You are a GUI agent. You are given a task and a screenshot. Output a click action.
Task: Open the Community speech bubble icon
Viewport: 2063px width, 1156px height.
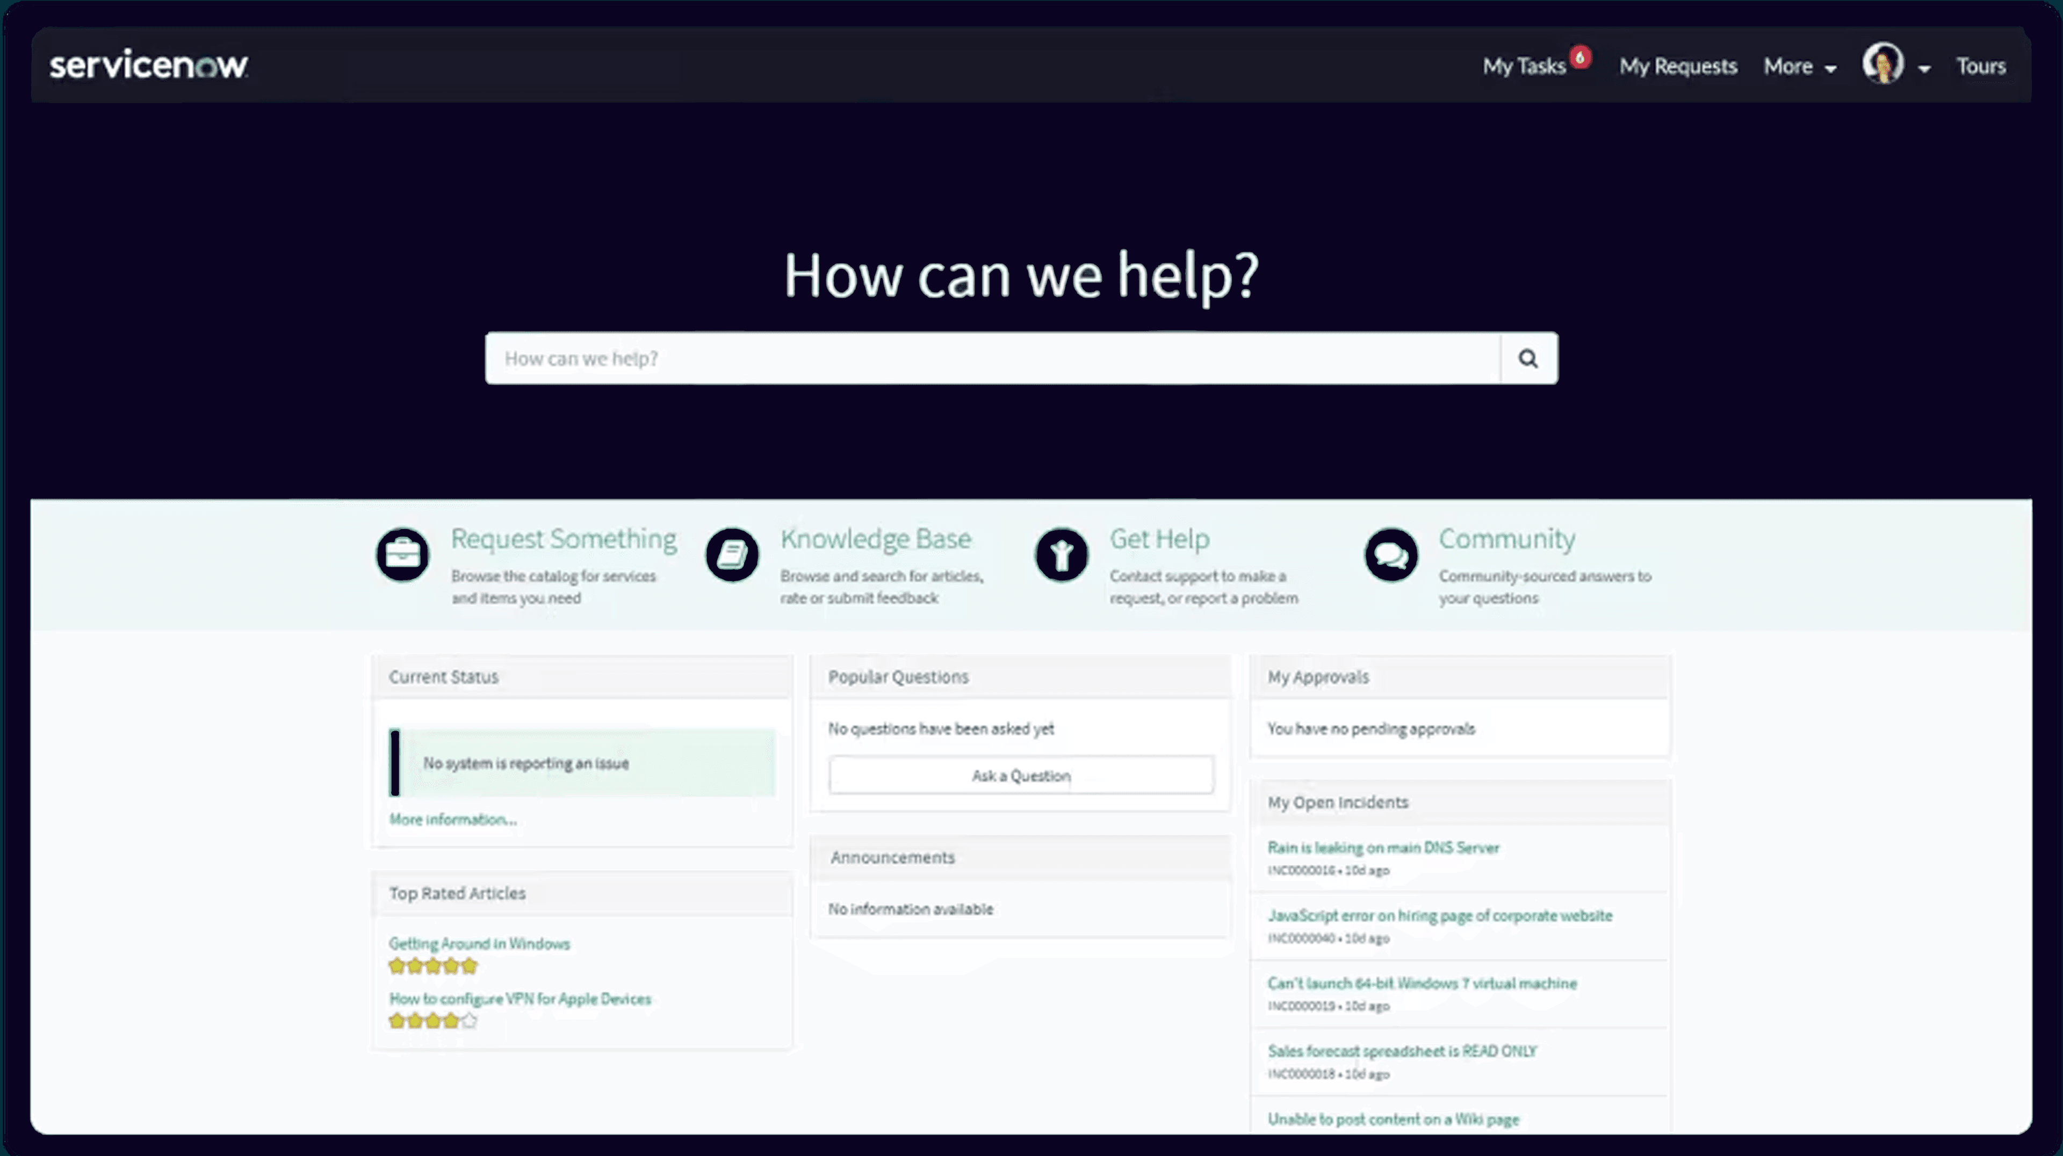point(1391,555)
